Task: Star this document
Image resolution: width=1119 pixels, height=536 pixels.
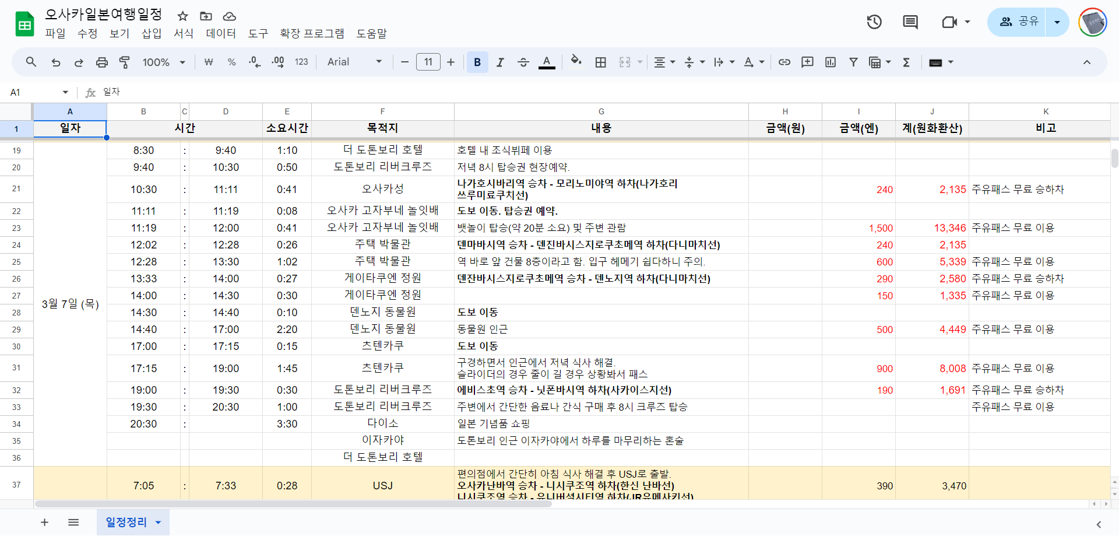Action: pyautogui.click(x=183, y=16)
